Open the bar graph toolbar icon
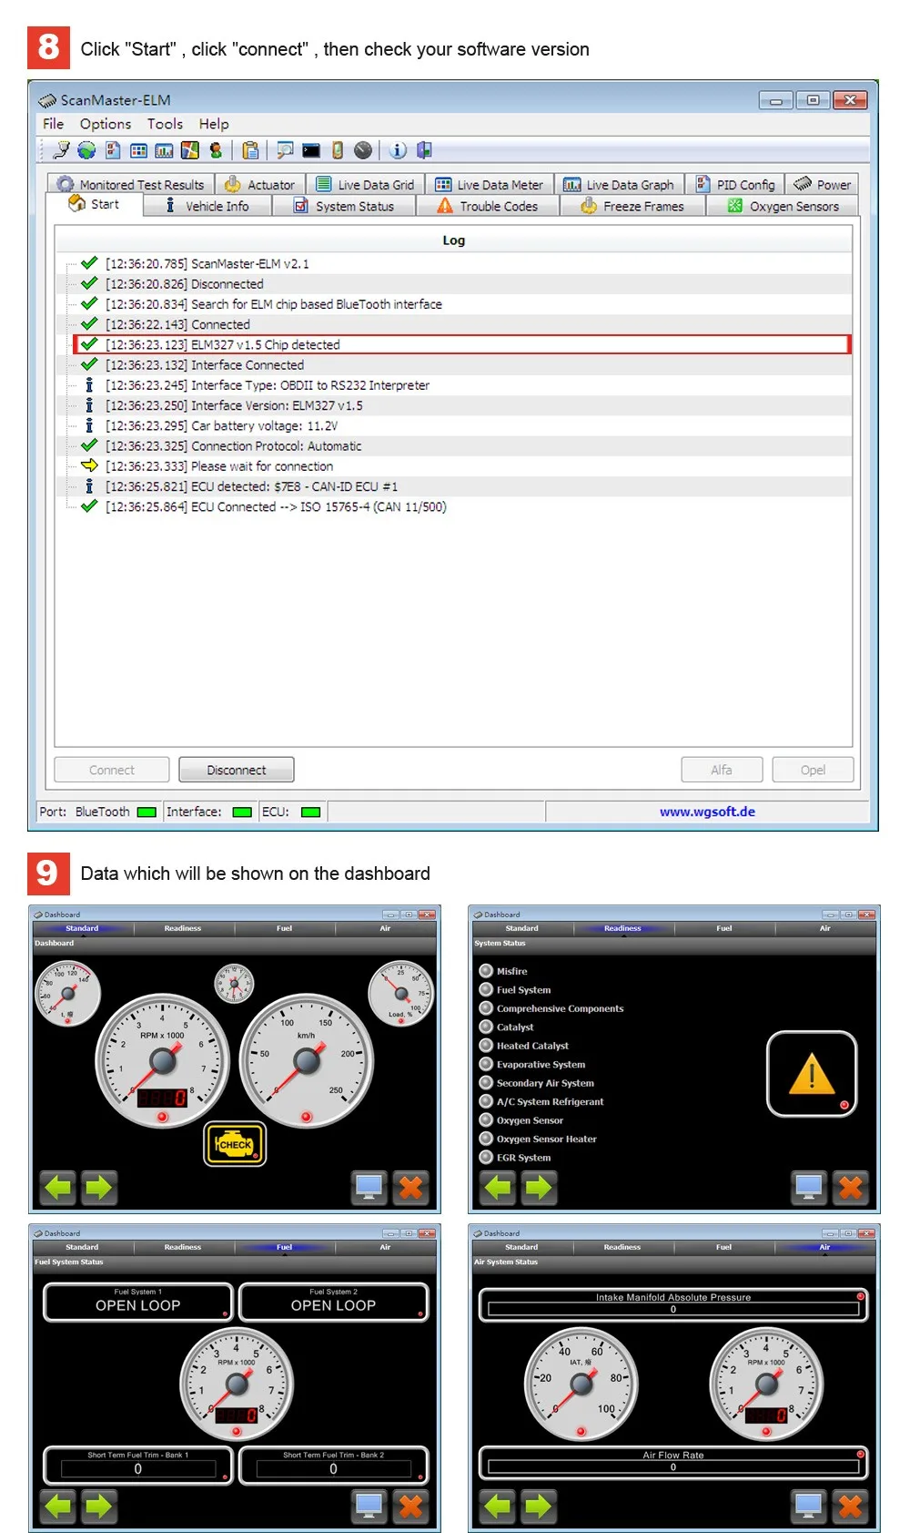 pos(164,150)
